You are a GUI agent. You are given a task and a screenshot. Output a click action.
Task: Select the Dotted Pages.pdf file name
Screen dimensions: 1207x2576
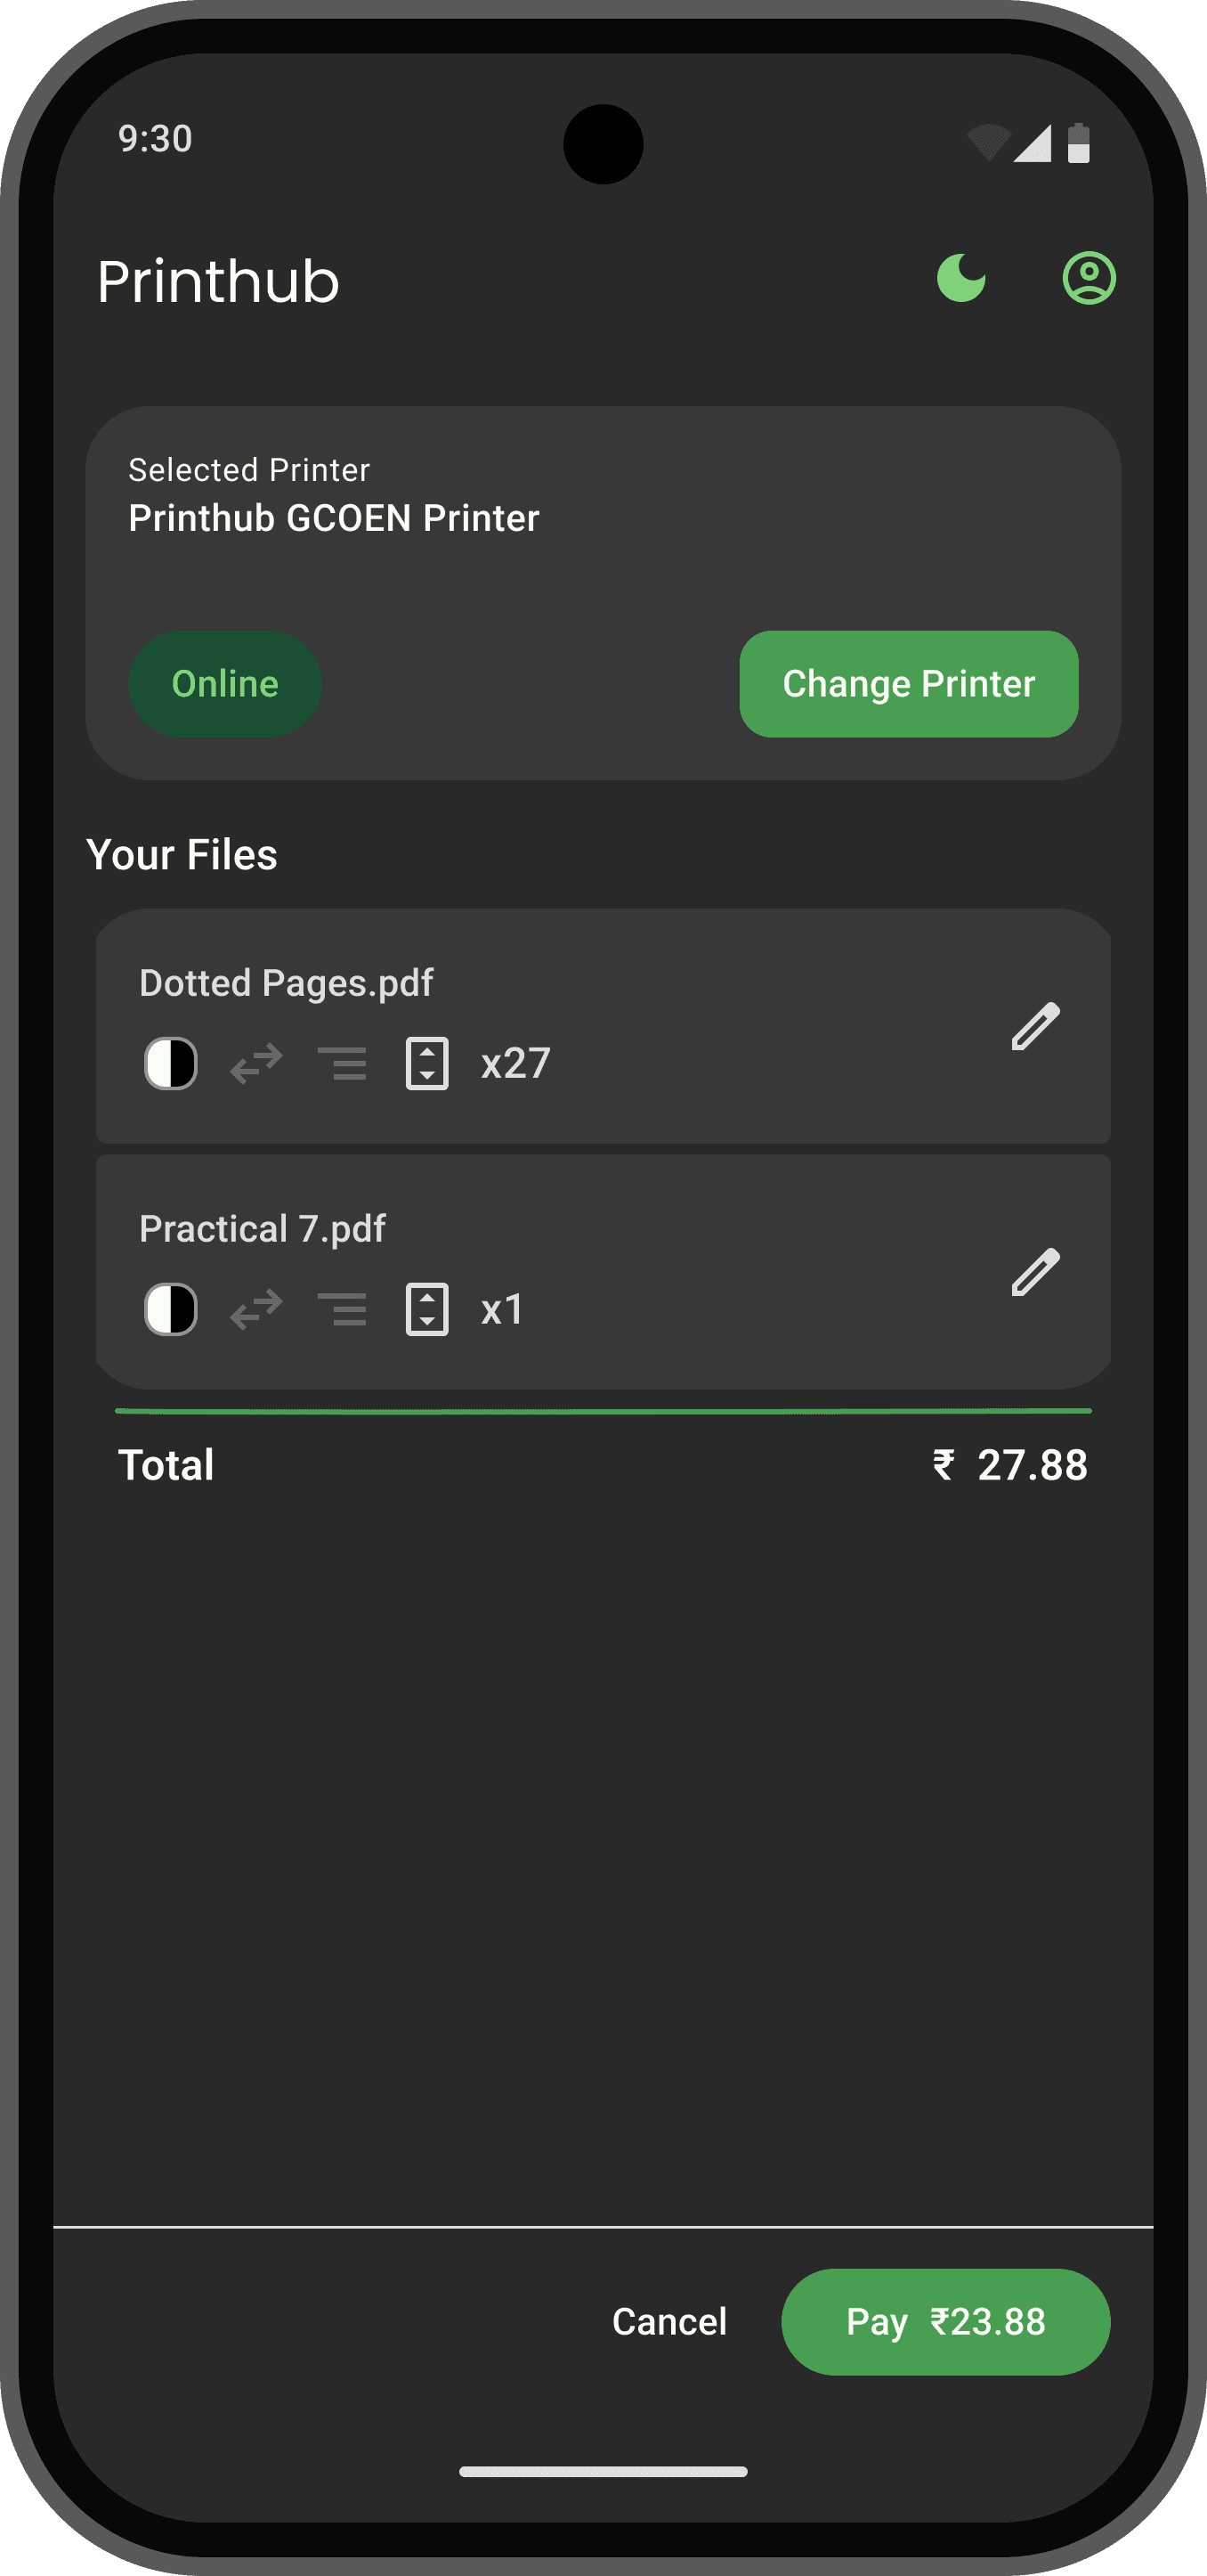pos(286,983)
